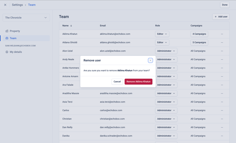Click the X icon beside Settings breadcrumb
The image size is (236, 143).
(x=5, y=5)
